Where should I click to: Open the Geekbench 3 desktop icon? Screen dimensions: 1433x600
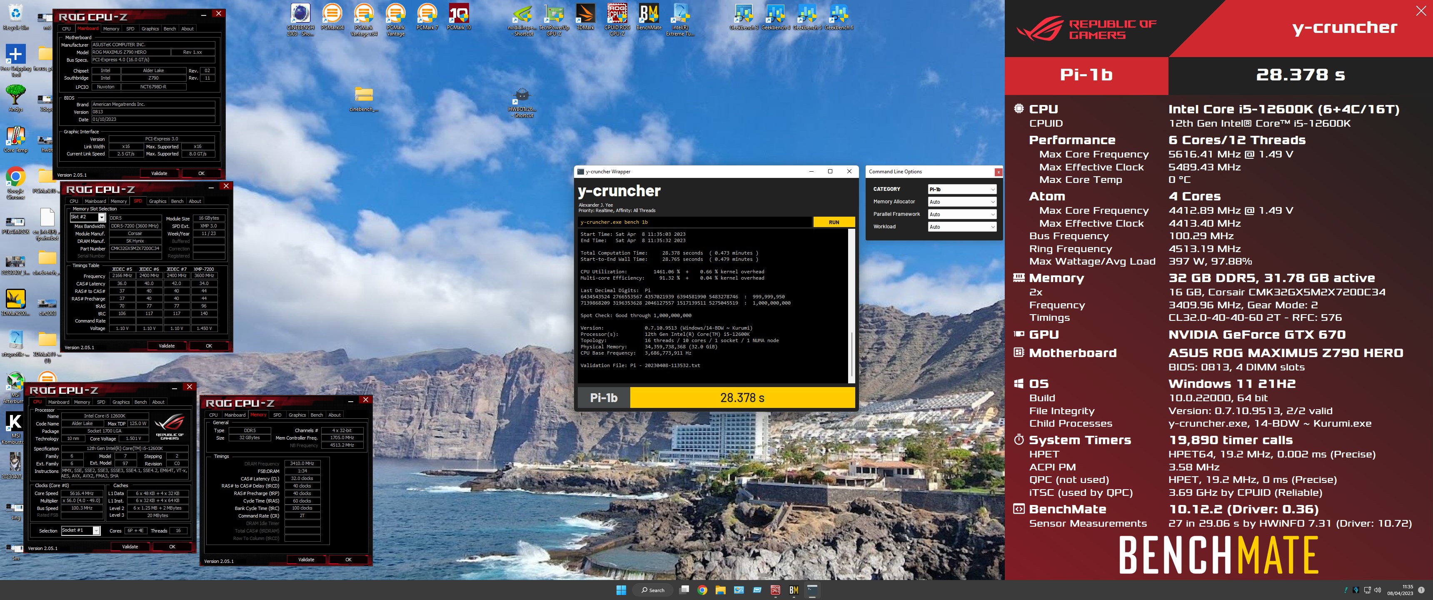(744, 17)
